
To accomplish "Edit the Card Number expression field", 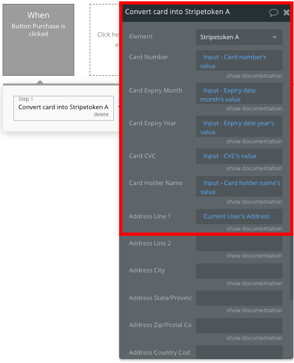I will click(x=239, y=60).
